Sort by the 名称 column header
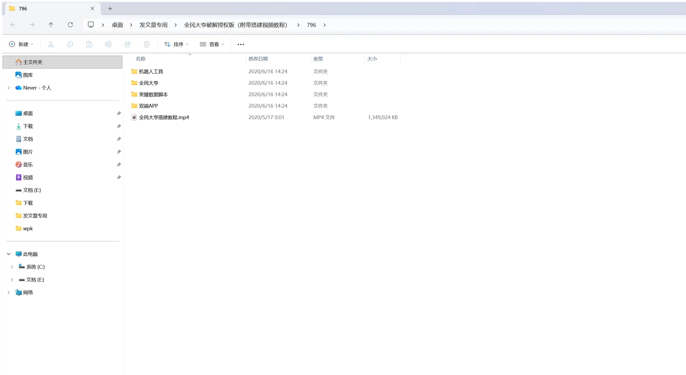686x375 pixels. pos(141,59)
